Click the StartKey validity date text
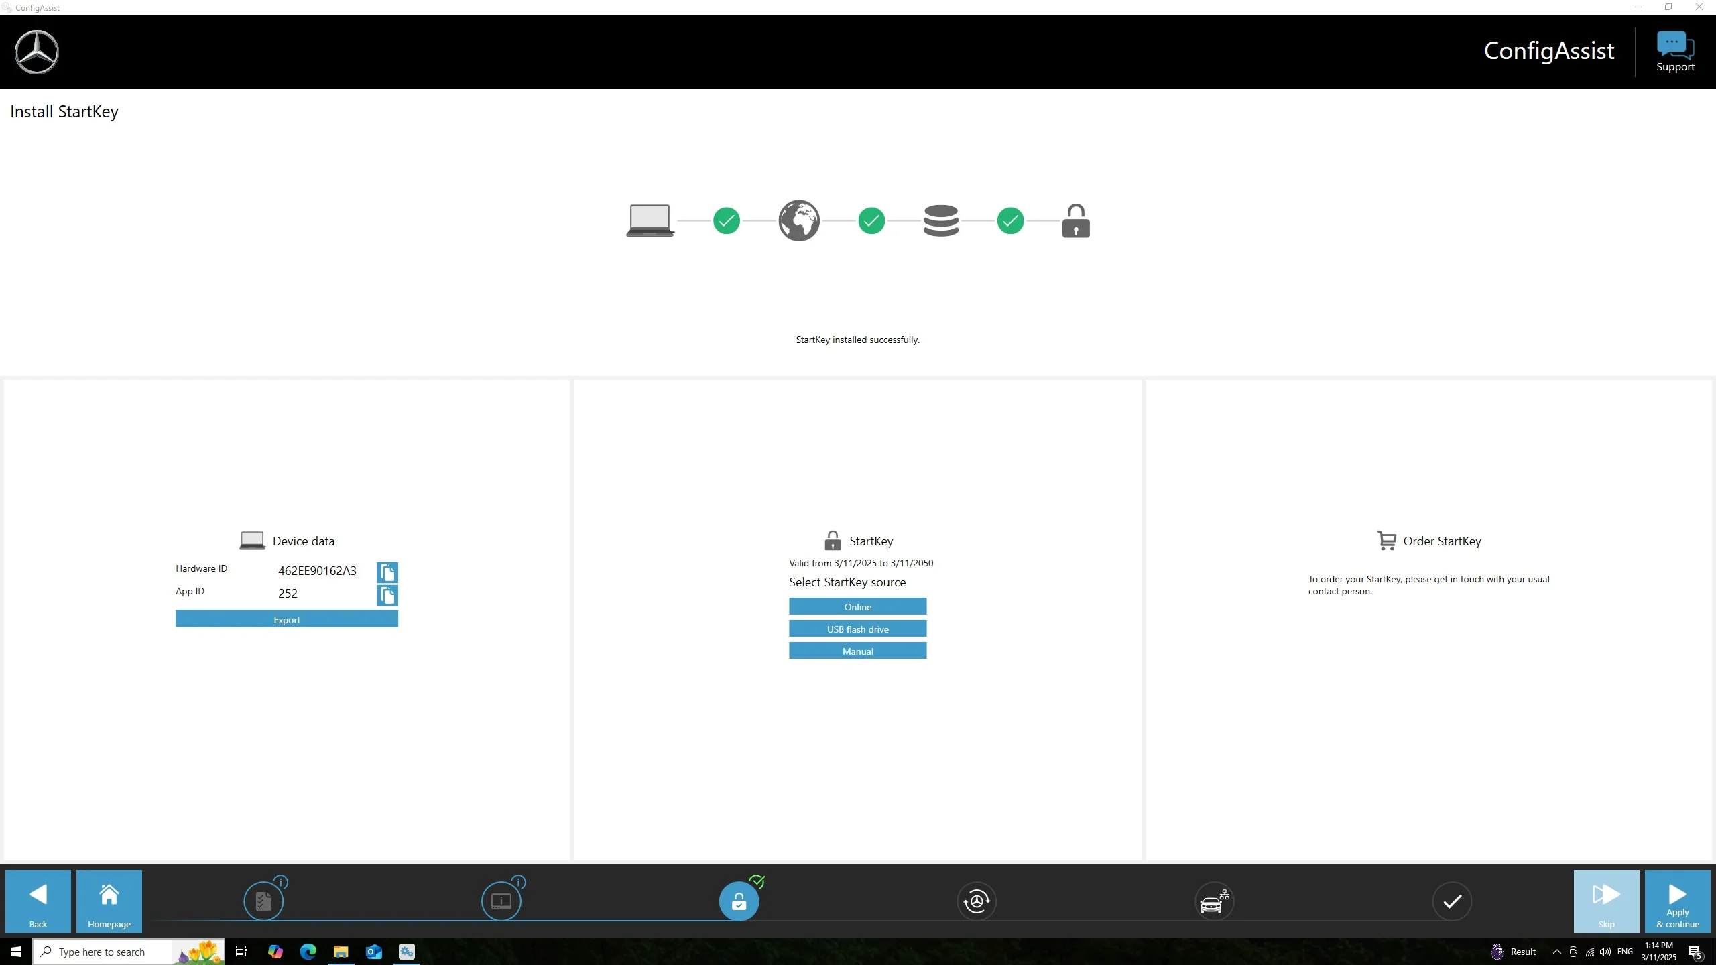Viewport: 1716px width, 965px height. tap(861, 563)
